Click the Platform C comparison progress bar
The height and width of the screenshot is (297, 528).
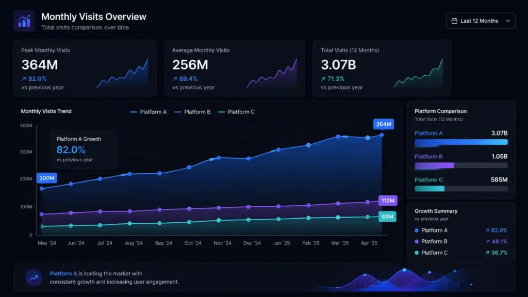[461, 189]
